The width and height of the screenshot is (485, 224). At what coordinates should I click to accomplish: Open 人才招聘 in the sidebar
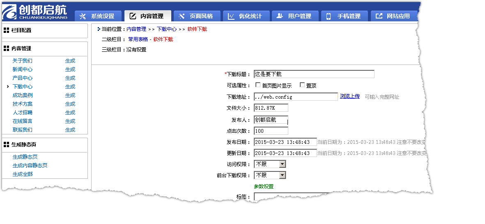tap(22, 113)
